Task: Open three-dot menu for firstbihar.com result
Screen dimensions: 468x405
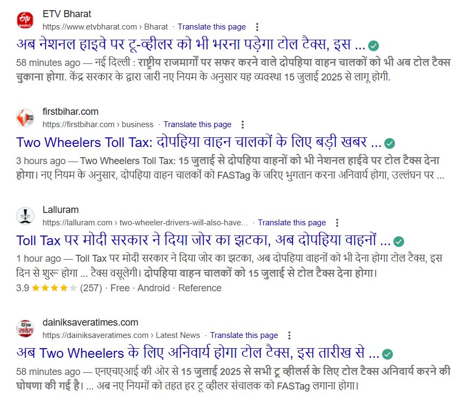Action: click(243, 124)
